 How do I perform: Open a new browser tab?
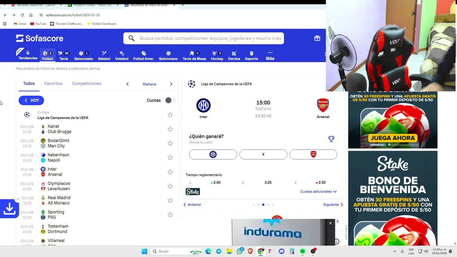182,5
